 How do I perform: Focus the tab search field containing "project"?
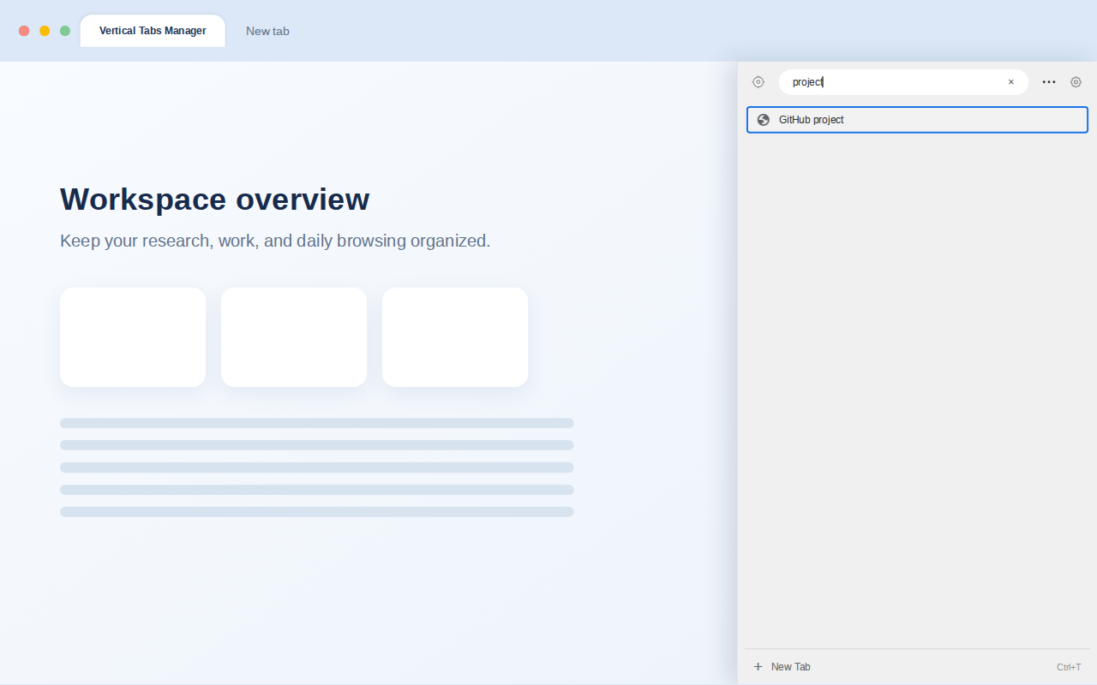tap(903, 82)
